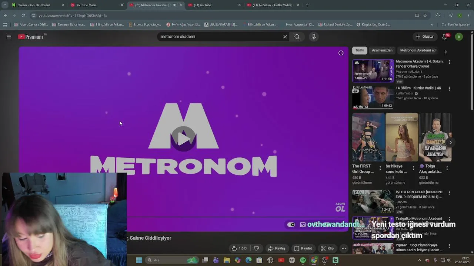Viewport: 474px width, 266px height.
Task: Click the Paylaş share button
Action: coord(277,248)
